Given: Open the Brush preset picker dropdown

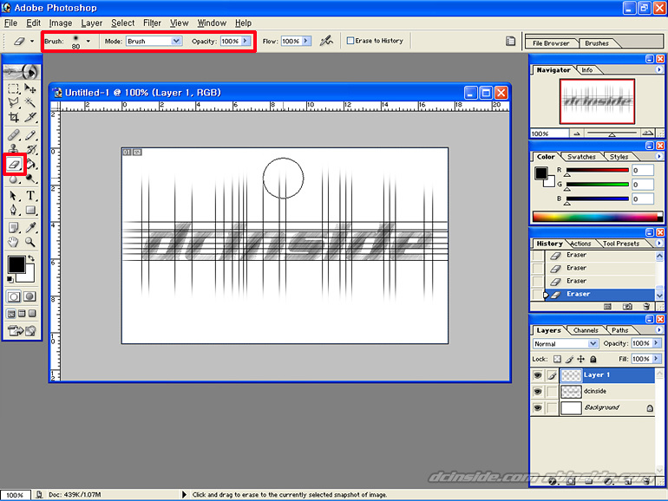Looking at the screenshot, I should [x=88, y=42].
